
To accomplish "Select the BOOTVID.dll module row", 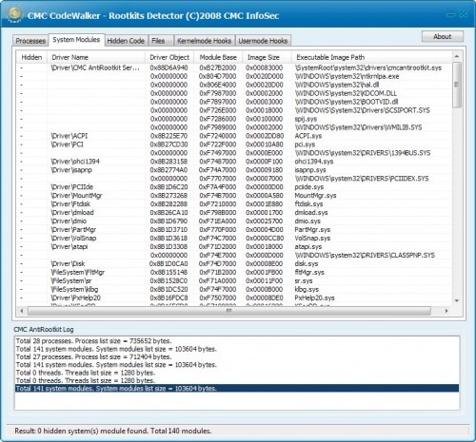I will [x=234, y=102].
